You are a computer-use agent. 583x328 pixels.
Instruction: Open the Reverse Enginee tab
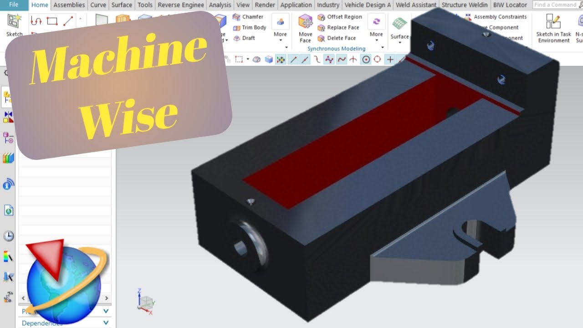pos(181,5)
